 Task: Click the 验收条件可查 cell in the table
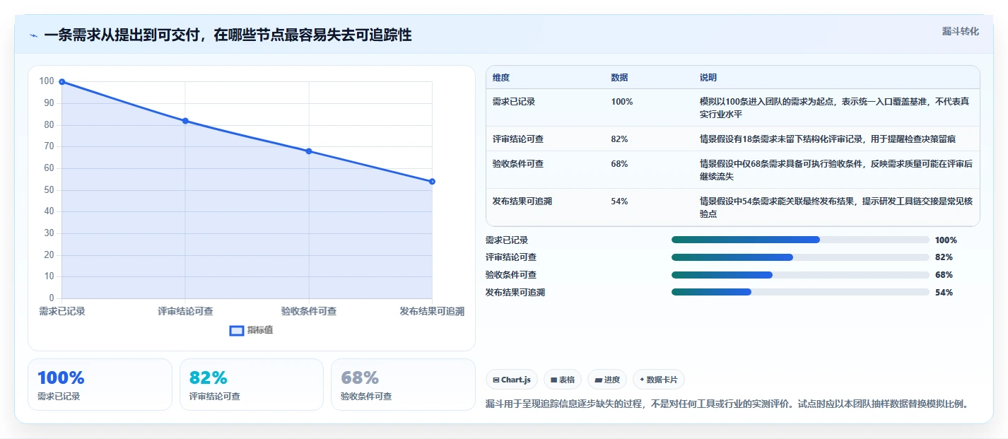click(518, 164)
